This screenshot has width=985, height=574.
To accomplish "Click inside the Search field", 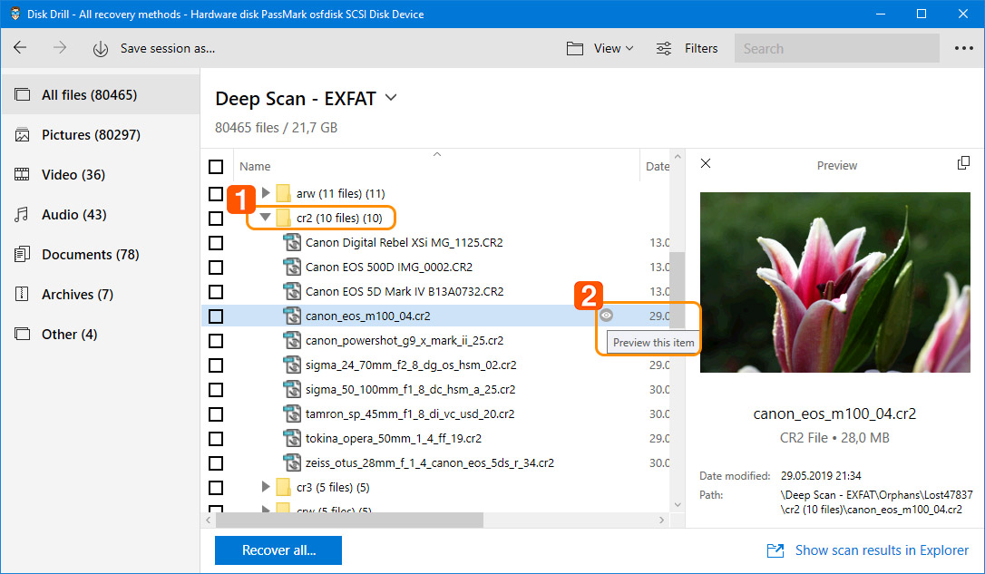I will pyautogui.click(x=837, y=48).
